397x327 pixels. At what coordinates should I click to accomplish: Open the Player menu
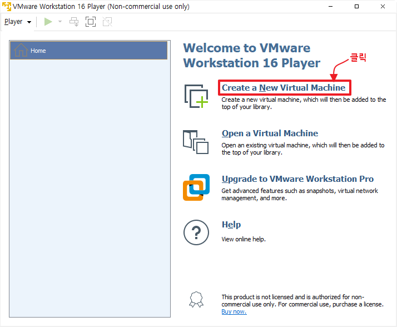18,22
